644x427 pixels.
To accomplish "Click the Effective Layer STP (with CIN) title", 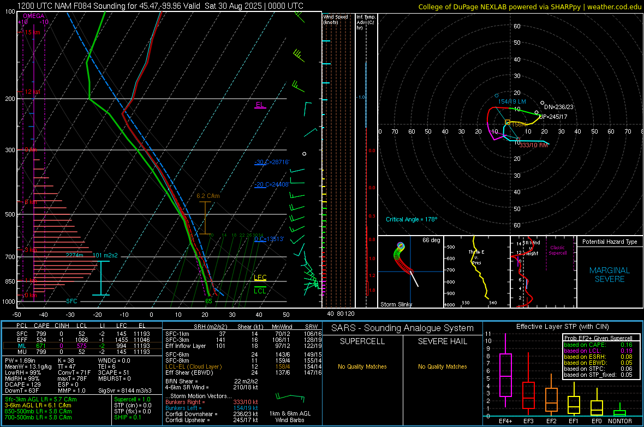I will click(562, 327).
